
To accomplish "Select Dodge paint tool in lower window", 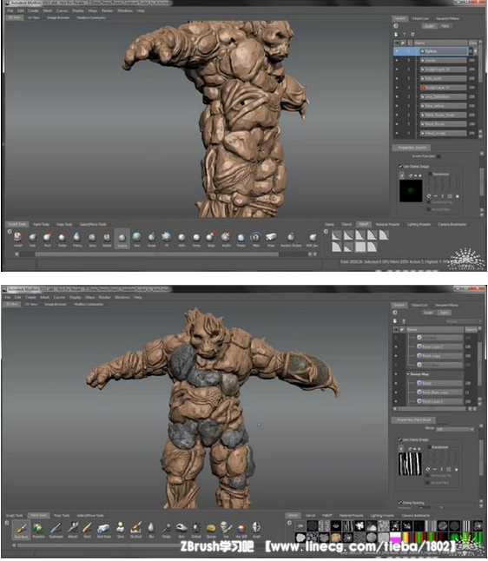I will [x=167, y=530].
